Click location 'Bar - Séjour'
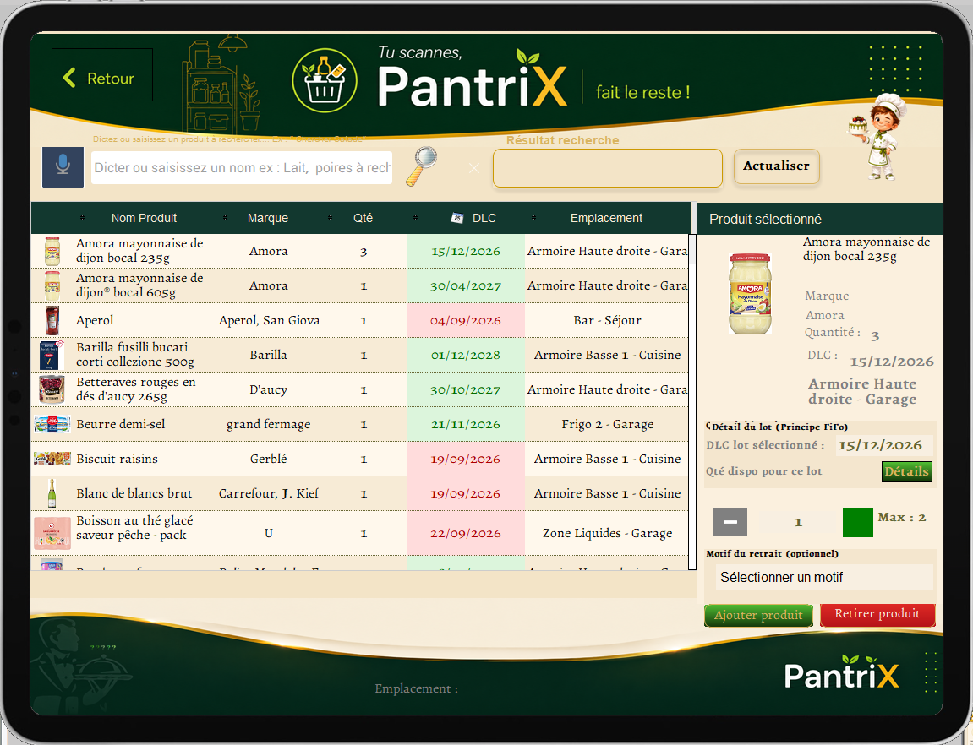 click(607, 320)
